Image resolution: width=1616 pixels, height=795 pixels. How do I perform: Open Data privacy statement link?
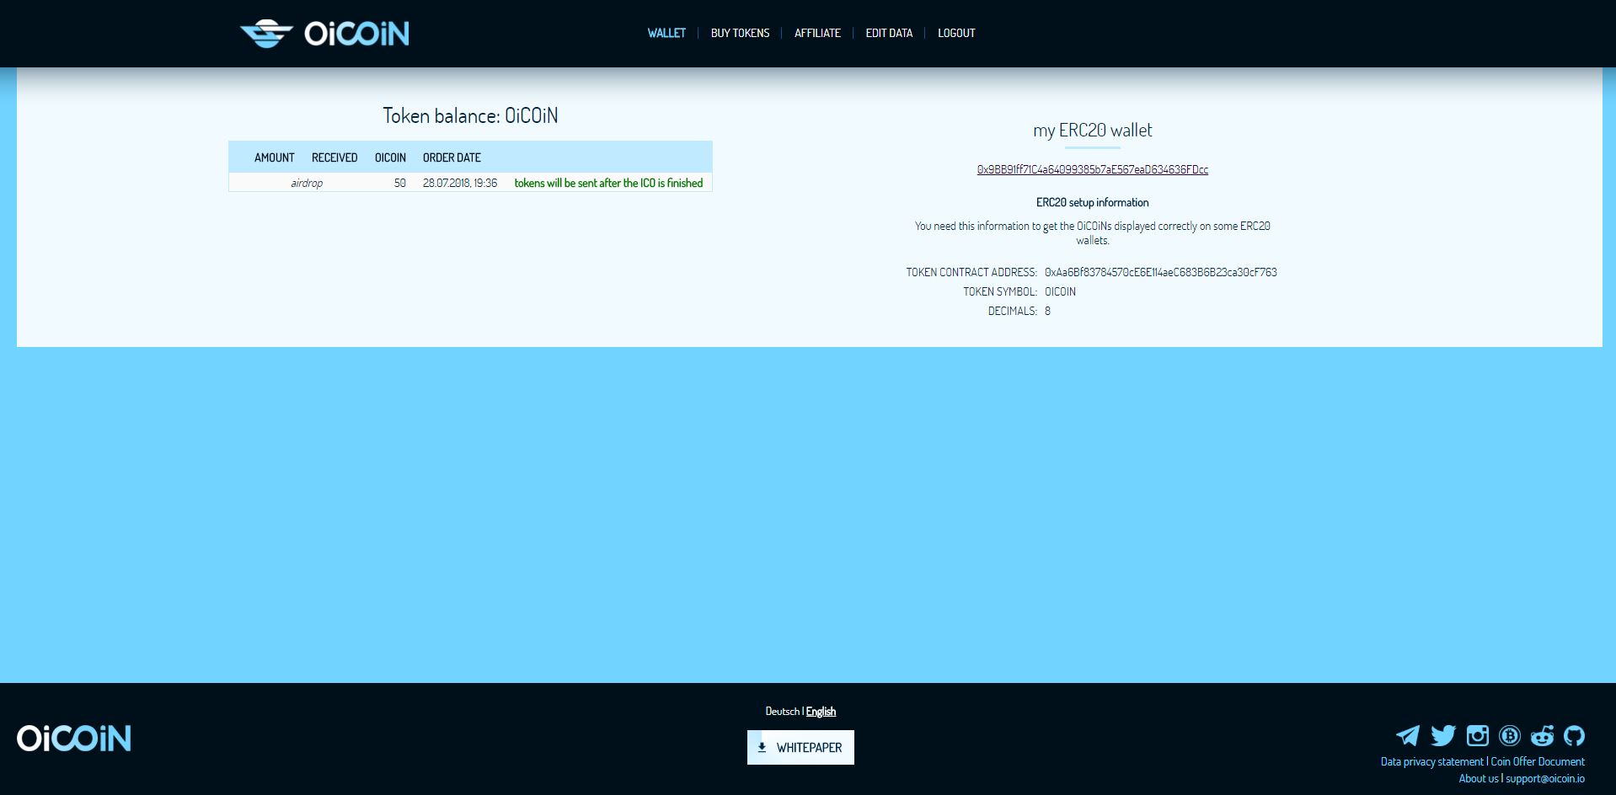point(1431,761)
